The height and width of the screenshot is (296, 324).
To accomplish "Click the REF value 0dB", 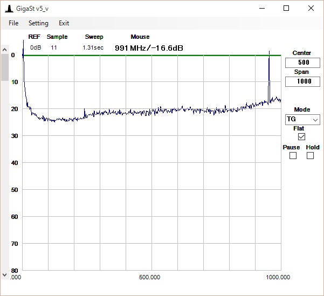I will (x=36, y=47).
